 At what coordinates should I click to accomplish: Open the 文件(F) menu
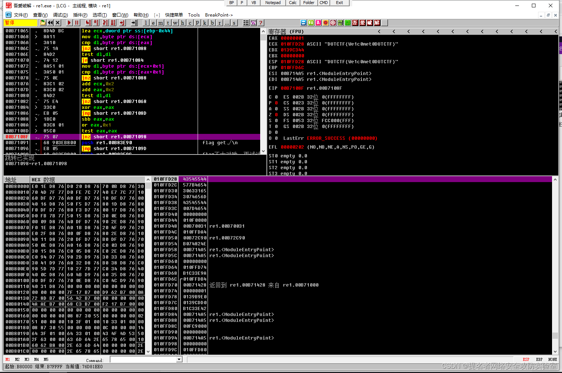pyautogui.click(x=21, y=15)
